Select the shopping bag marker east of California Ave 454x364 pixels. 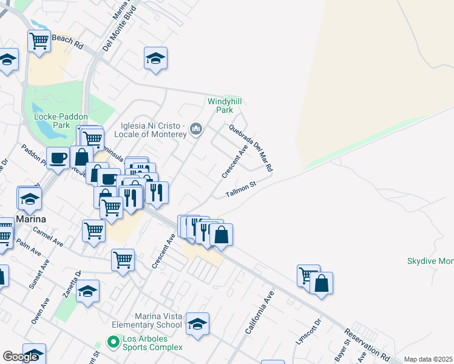pyautogui.click(x=322, y=284)
